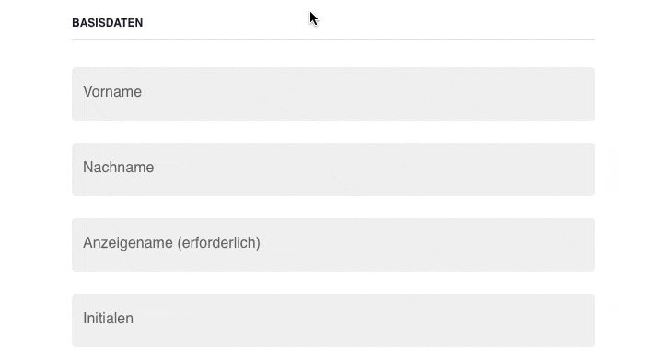The image size is (663, 350).
Task: Select the required display name box
Action: (333, 245)
